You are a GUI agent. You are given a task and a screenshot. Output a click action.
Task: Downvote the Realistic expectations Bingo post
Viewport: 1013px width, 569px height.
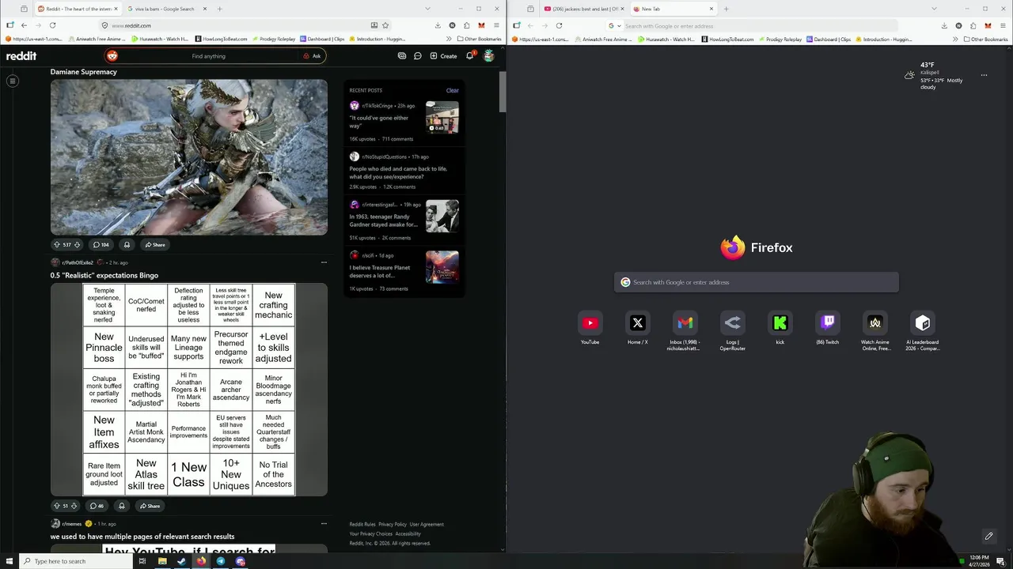(74, 506)
